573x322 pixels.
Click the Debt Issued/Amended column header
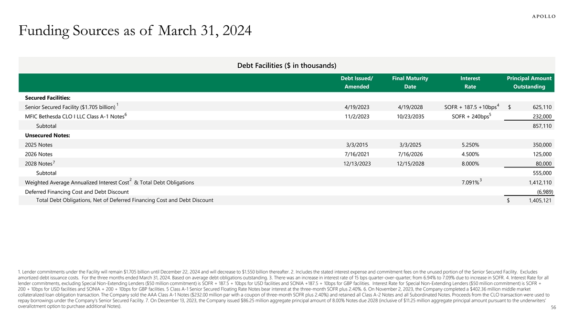(x=357, y=83)
